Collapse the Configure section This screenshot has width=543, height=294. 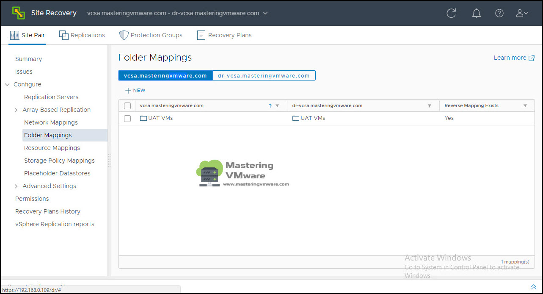point(7,84)
